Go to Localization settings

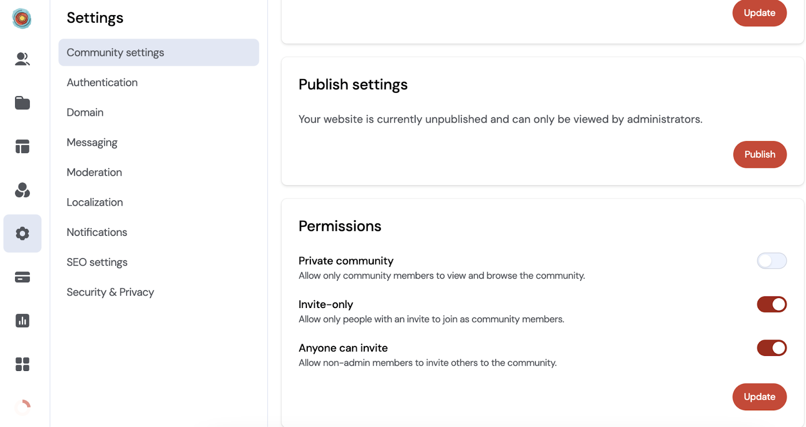pos(95,202)
